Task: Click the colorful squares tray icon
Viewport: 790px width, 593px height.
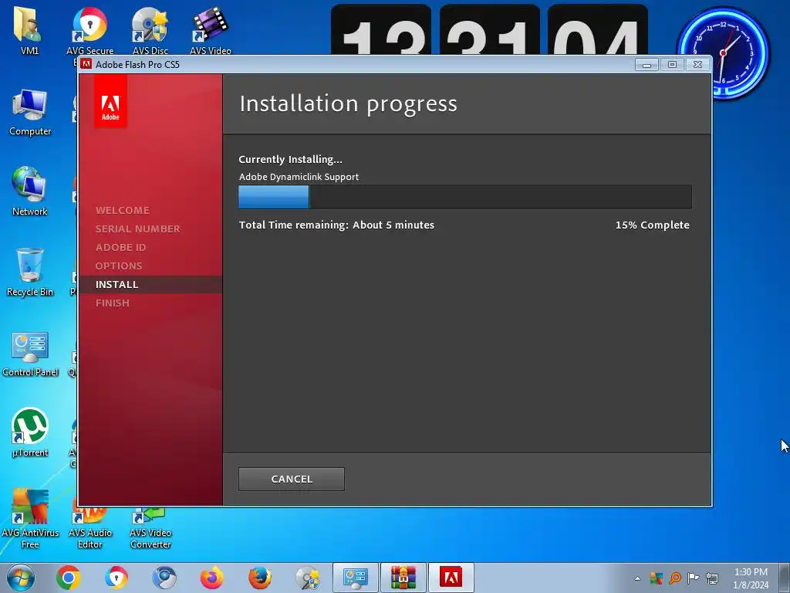Action: 657,578
